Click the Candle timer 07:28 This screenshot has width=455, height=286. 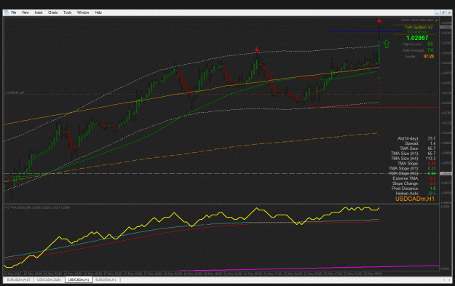click(x=429, y=56)
